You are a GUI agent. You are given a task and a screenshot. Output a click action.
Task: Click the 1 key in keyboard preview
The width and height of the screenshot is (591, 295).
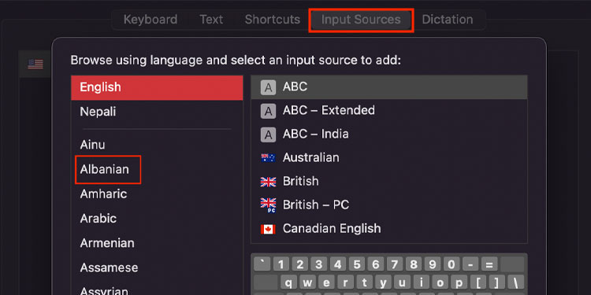click(281, 264)
